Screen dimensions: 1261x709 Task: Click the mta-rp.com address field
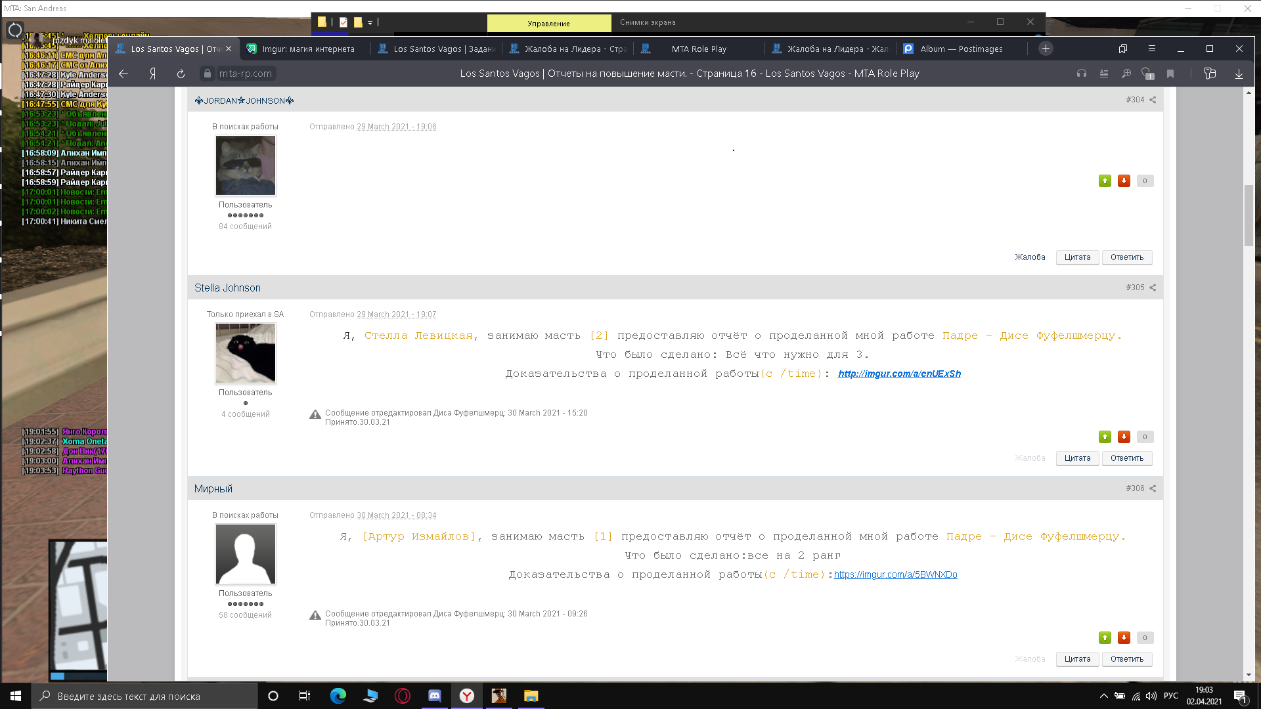pos(245,74)
